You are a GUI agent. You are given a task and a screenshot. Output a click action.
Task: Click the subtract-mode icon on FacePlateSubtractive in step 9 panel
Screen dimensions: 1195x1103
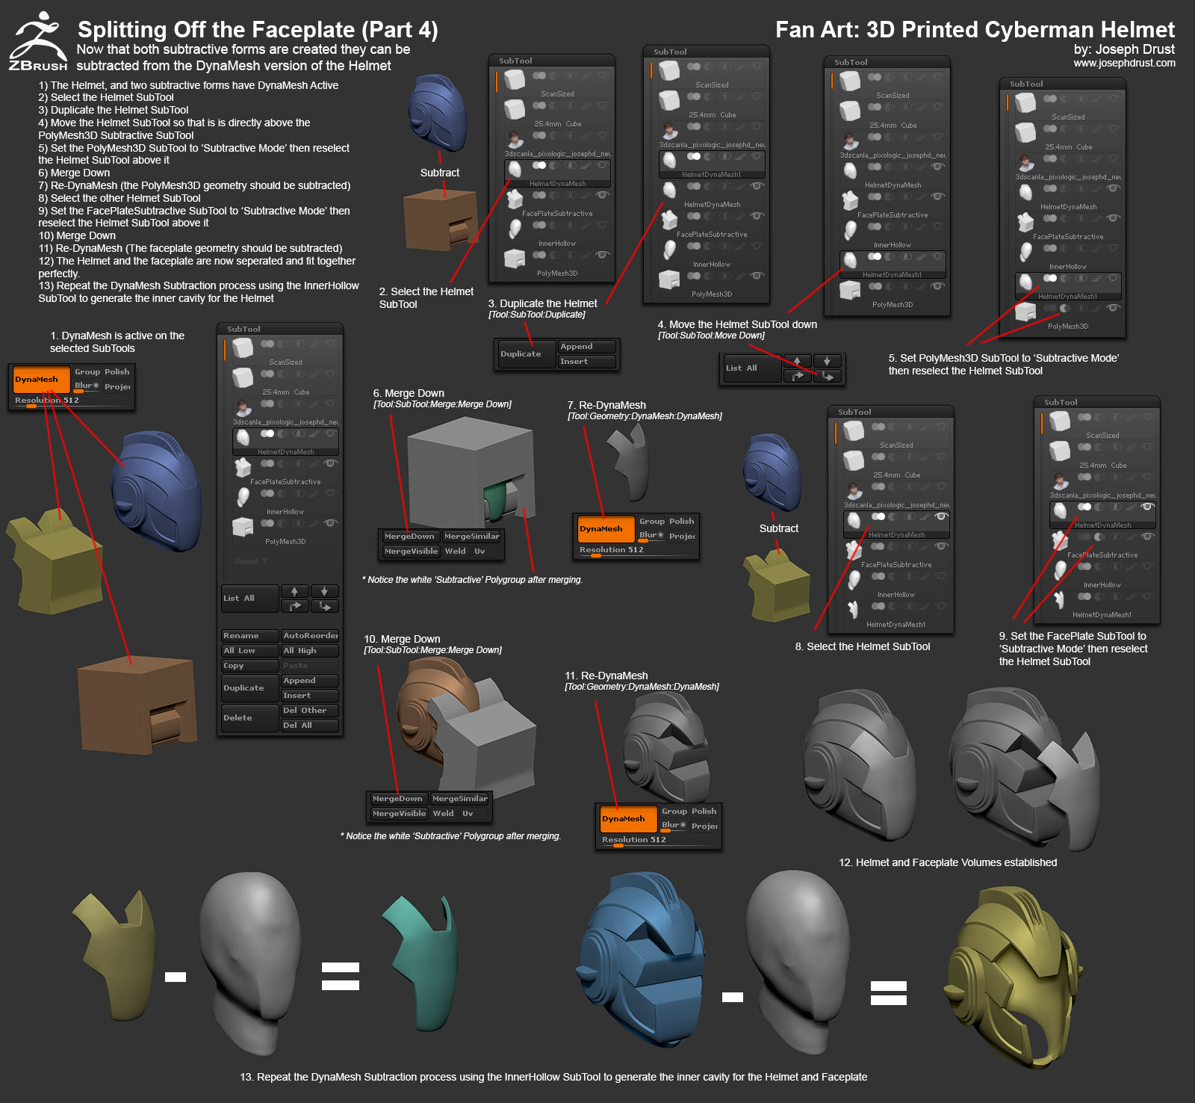pos(1099,537)
